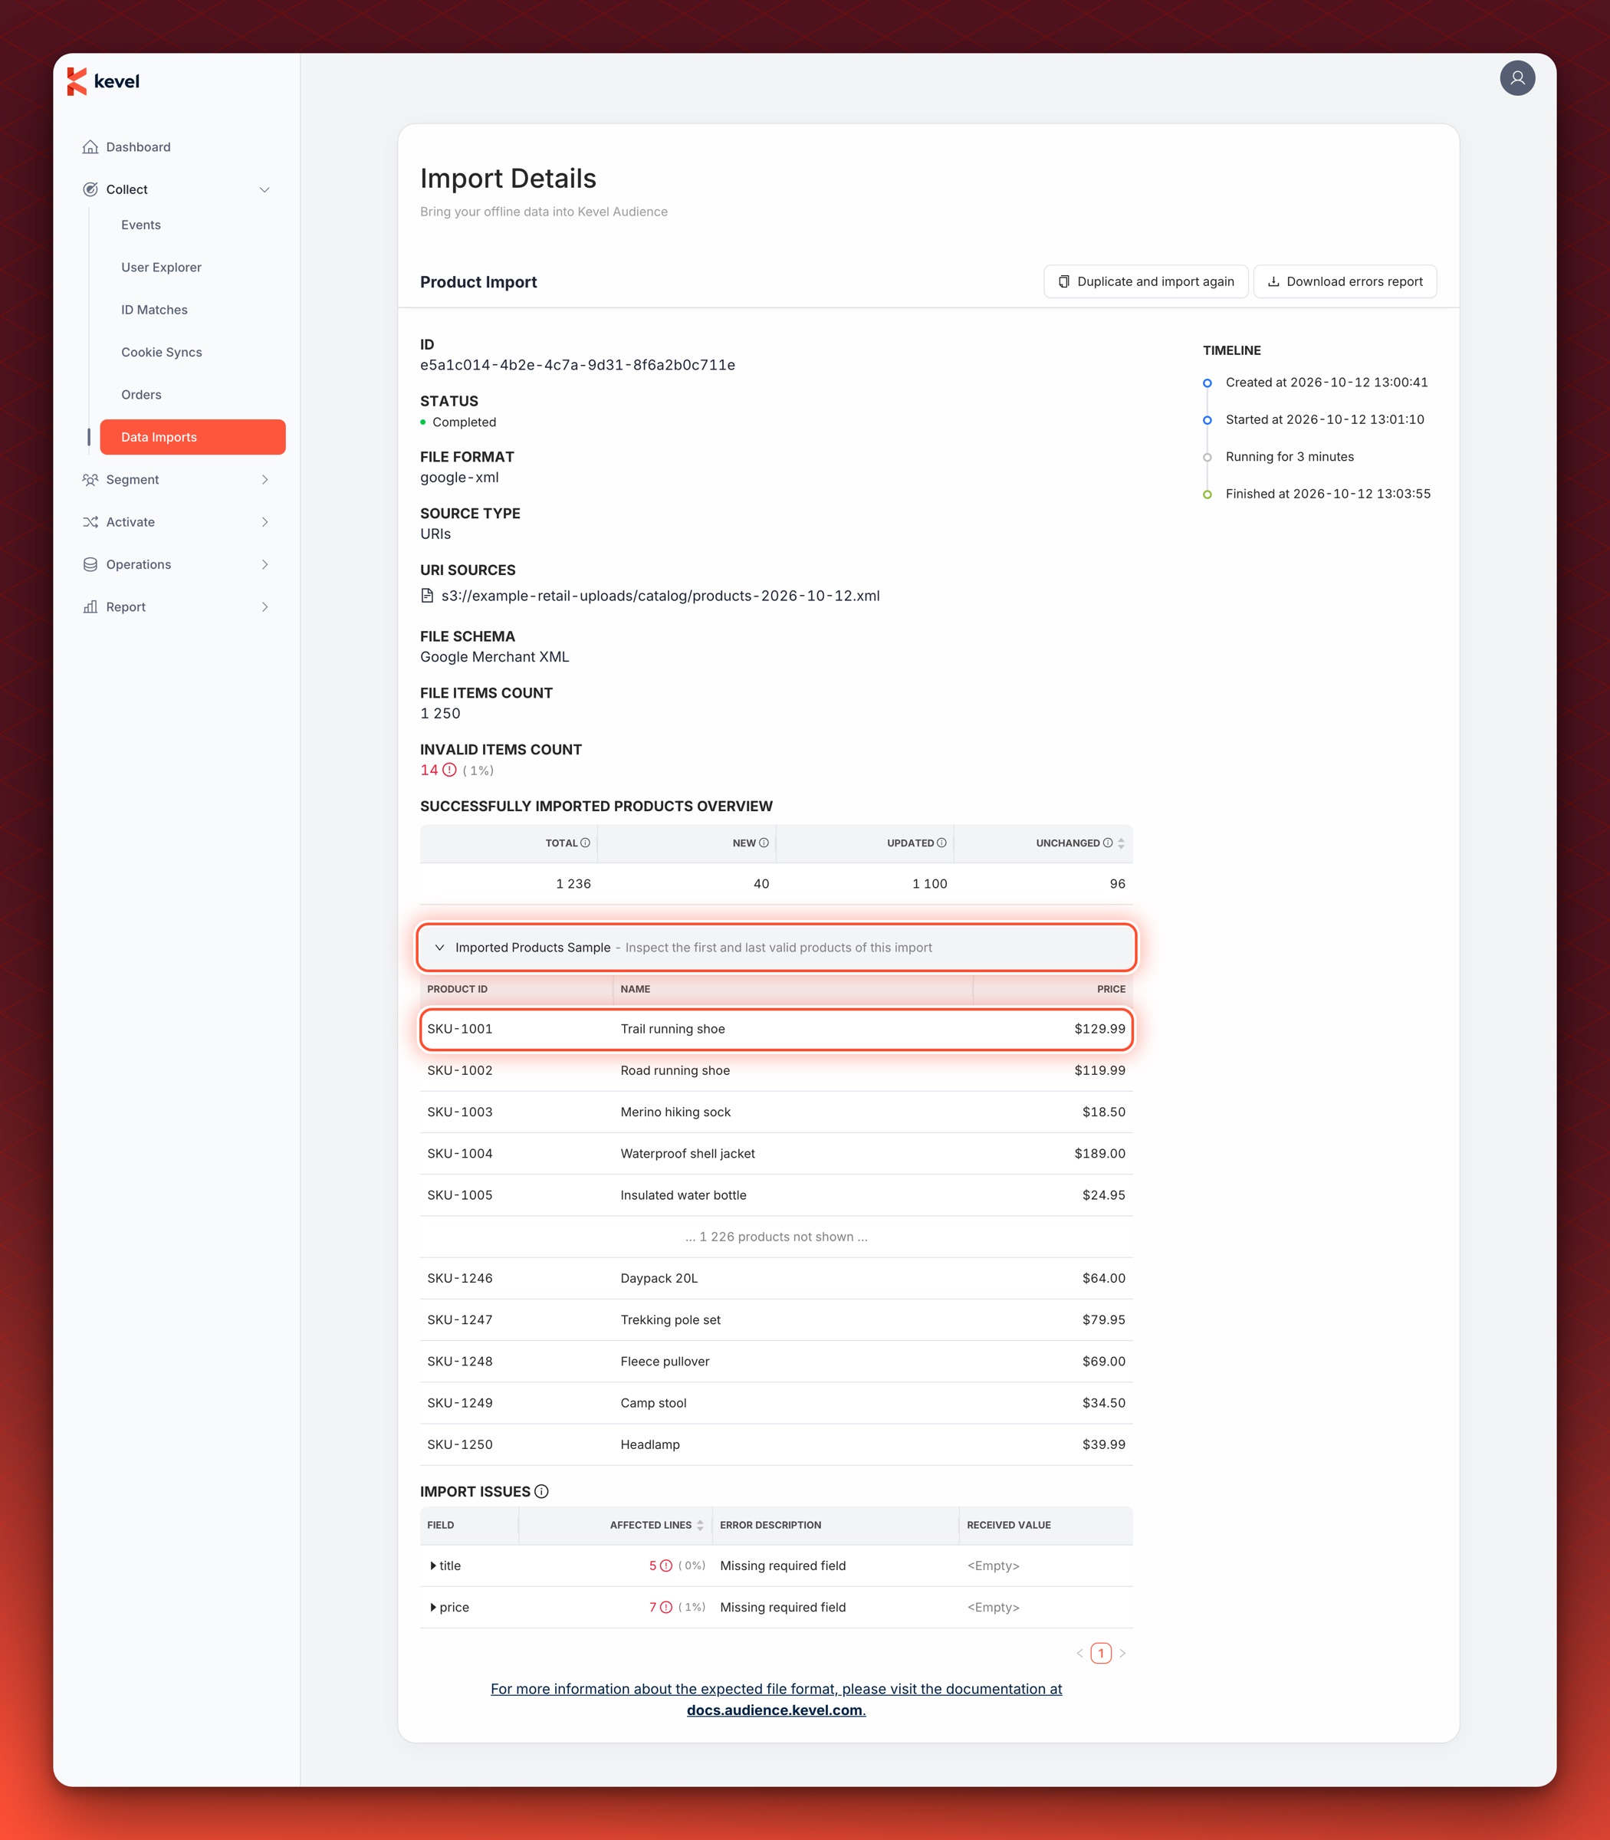The image size is (1610, 1840).
Task: Click the info icon next to TOTAL
Action: [x=585, y=842]
